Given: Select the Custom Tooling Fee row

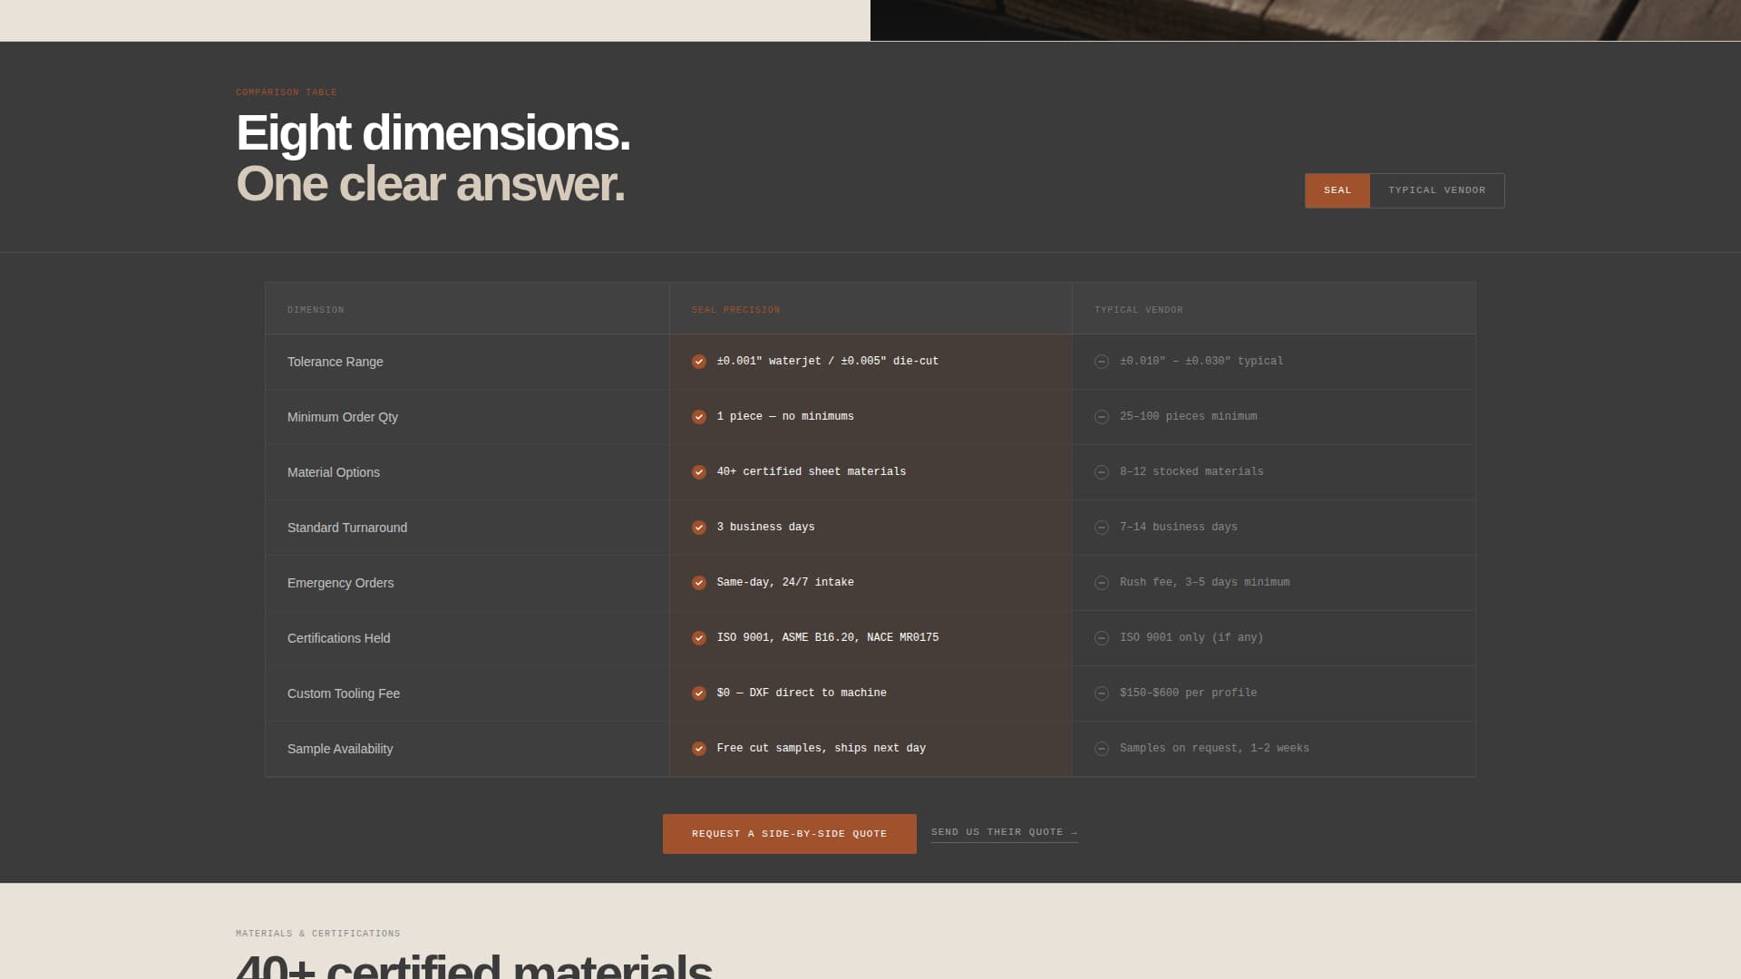Looking at the screenshot, I should 343,693.
